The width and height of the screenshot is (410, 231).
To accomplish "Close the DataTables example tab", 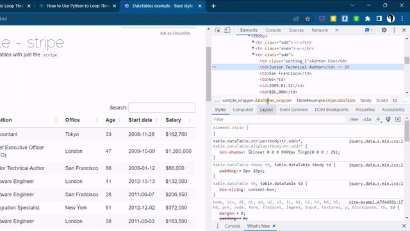I will 200,6.
